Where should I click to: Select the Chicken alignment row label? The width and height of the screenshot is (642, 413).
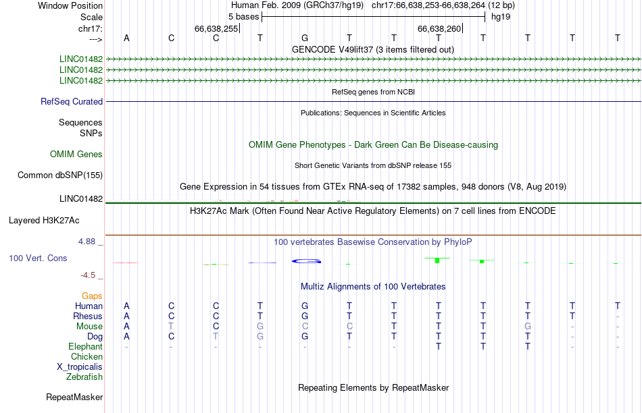click(x=87, y=356)
